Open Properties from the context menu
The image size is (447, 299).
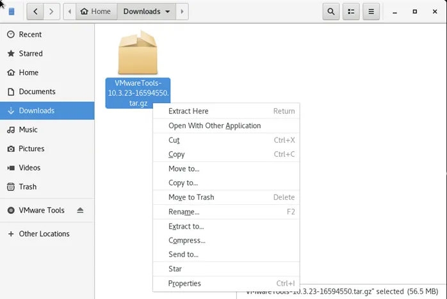226,284
